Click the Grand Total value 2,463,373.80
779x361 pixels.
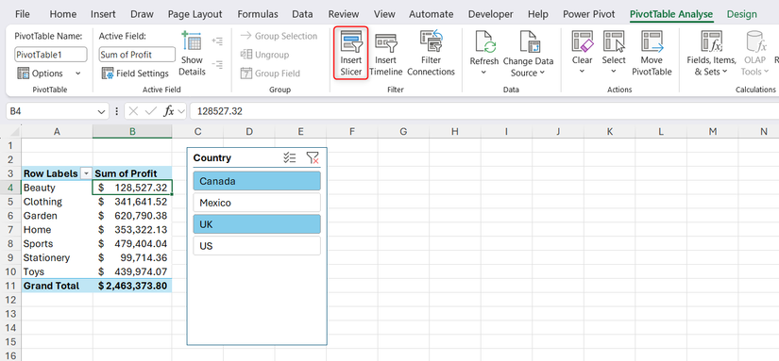(x=132, y=287)
